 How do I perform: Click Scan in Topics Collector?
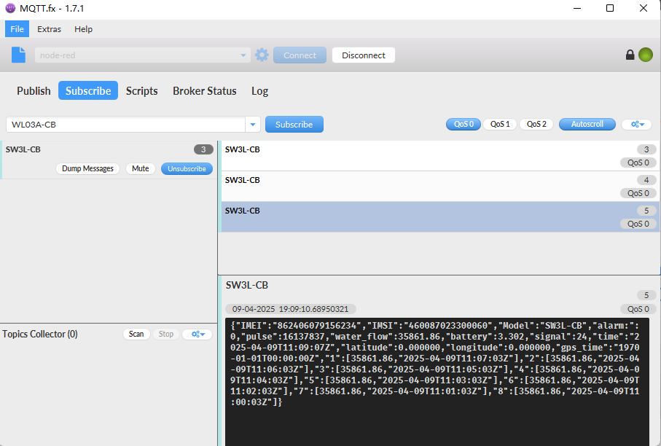pyautogui.click(x=136, y=334)
